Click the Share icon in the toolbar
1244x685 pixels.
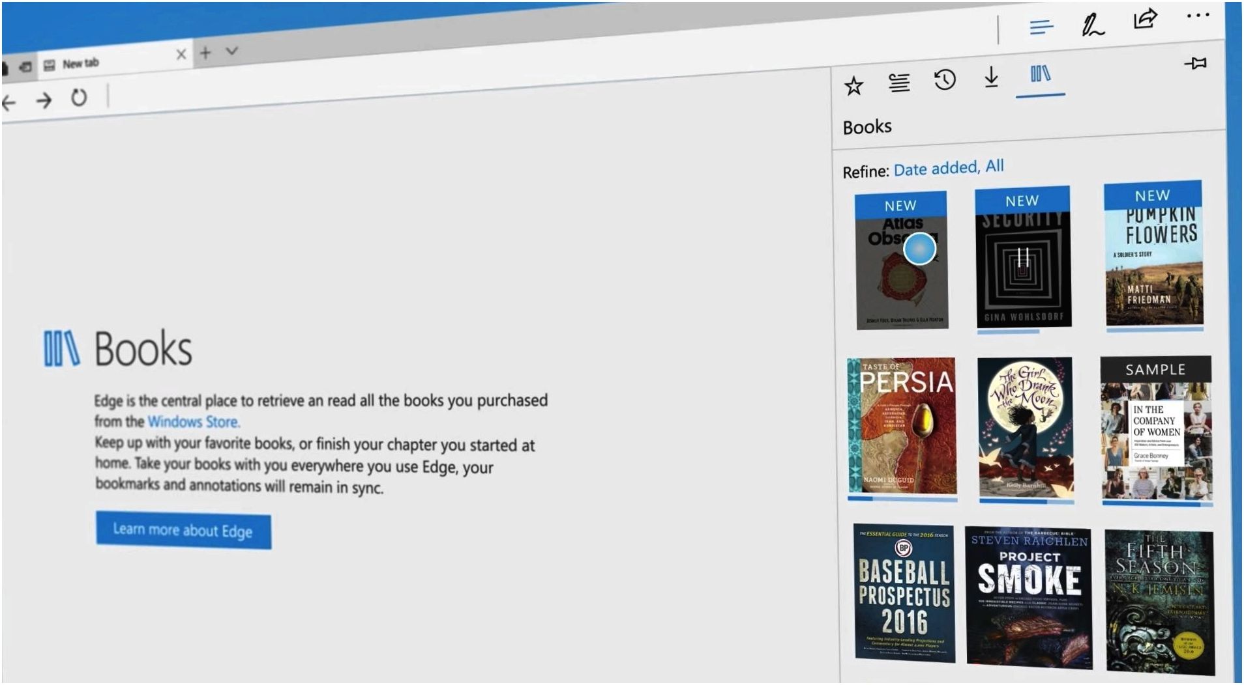tap(1145, 19)
